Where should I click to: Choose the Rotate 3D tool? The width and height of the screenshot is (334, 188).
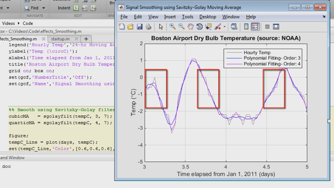pyautogui.click(x=199, y=27)
